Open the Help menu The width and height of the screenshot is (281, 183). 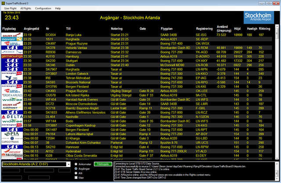[58, 8]
